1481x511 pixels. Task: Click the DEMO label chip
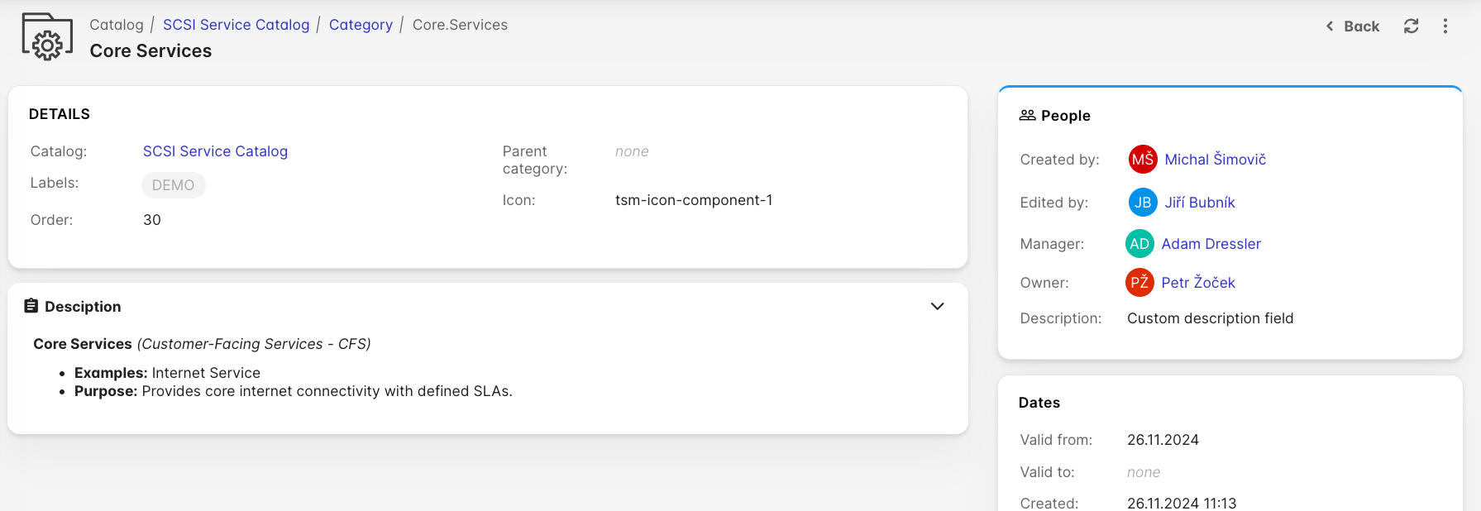coord(173,185)
